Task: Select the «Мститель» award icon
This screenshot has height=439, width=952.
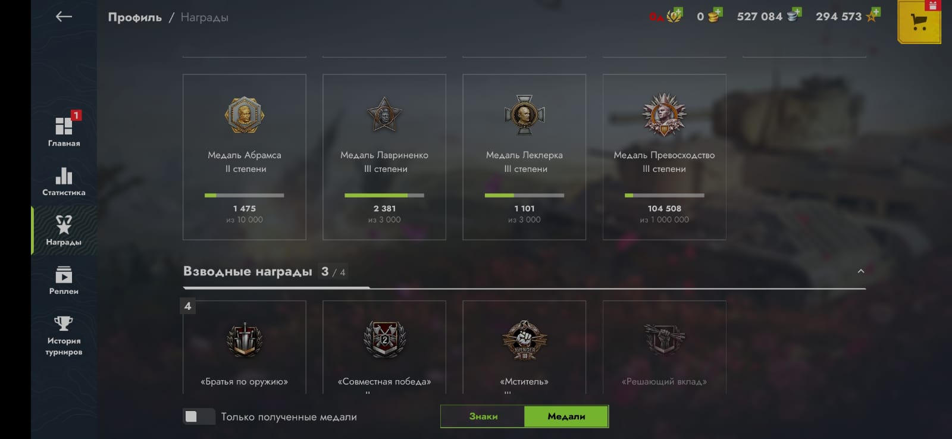Action: coord(524,340)
